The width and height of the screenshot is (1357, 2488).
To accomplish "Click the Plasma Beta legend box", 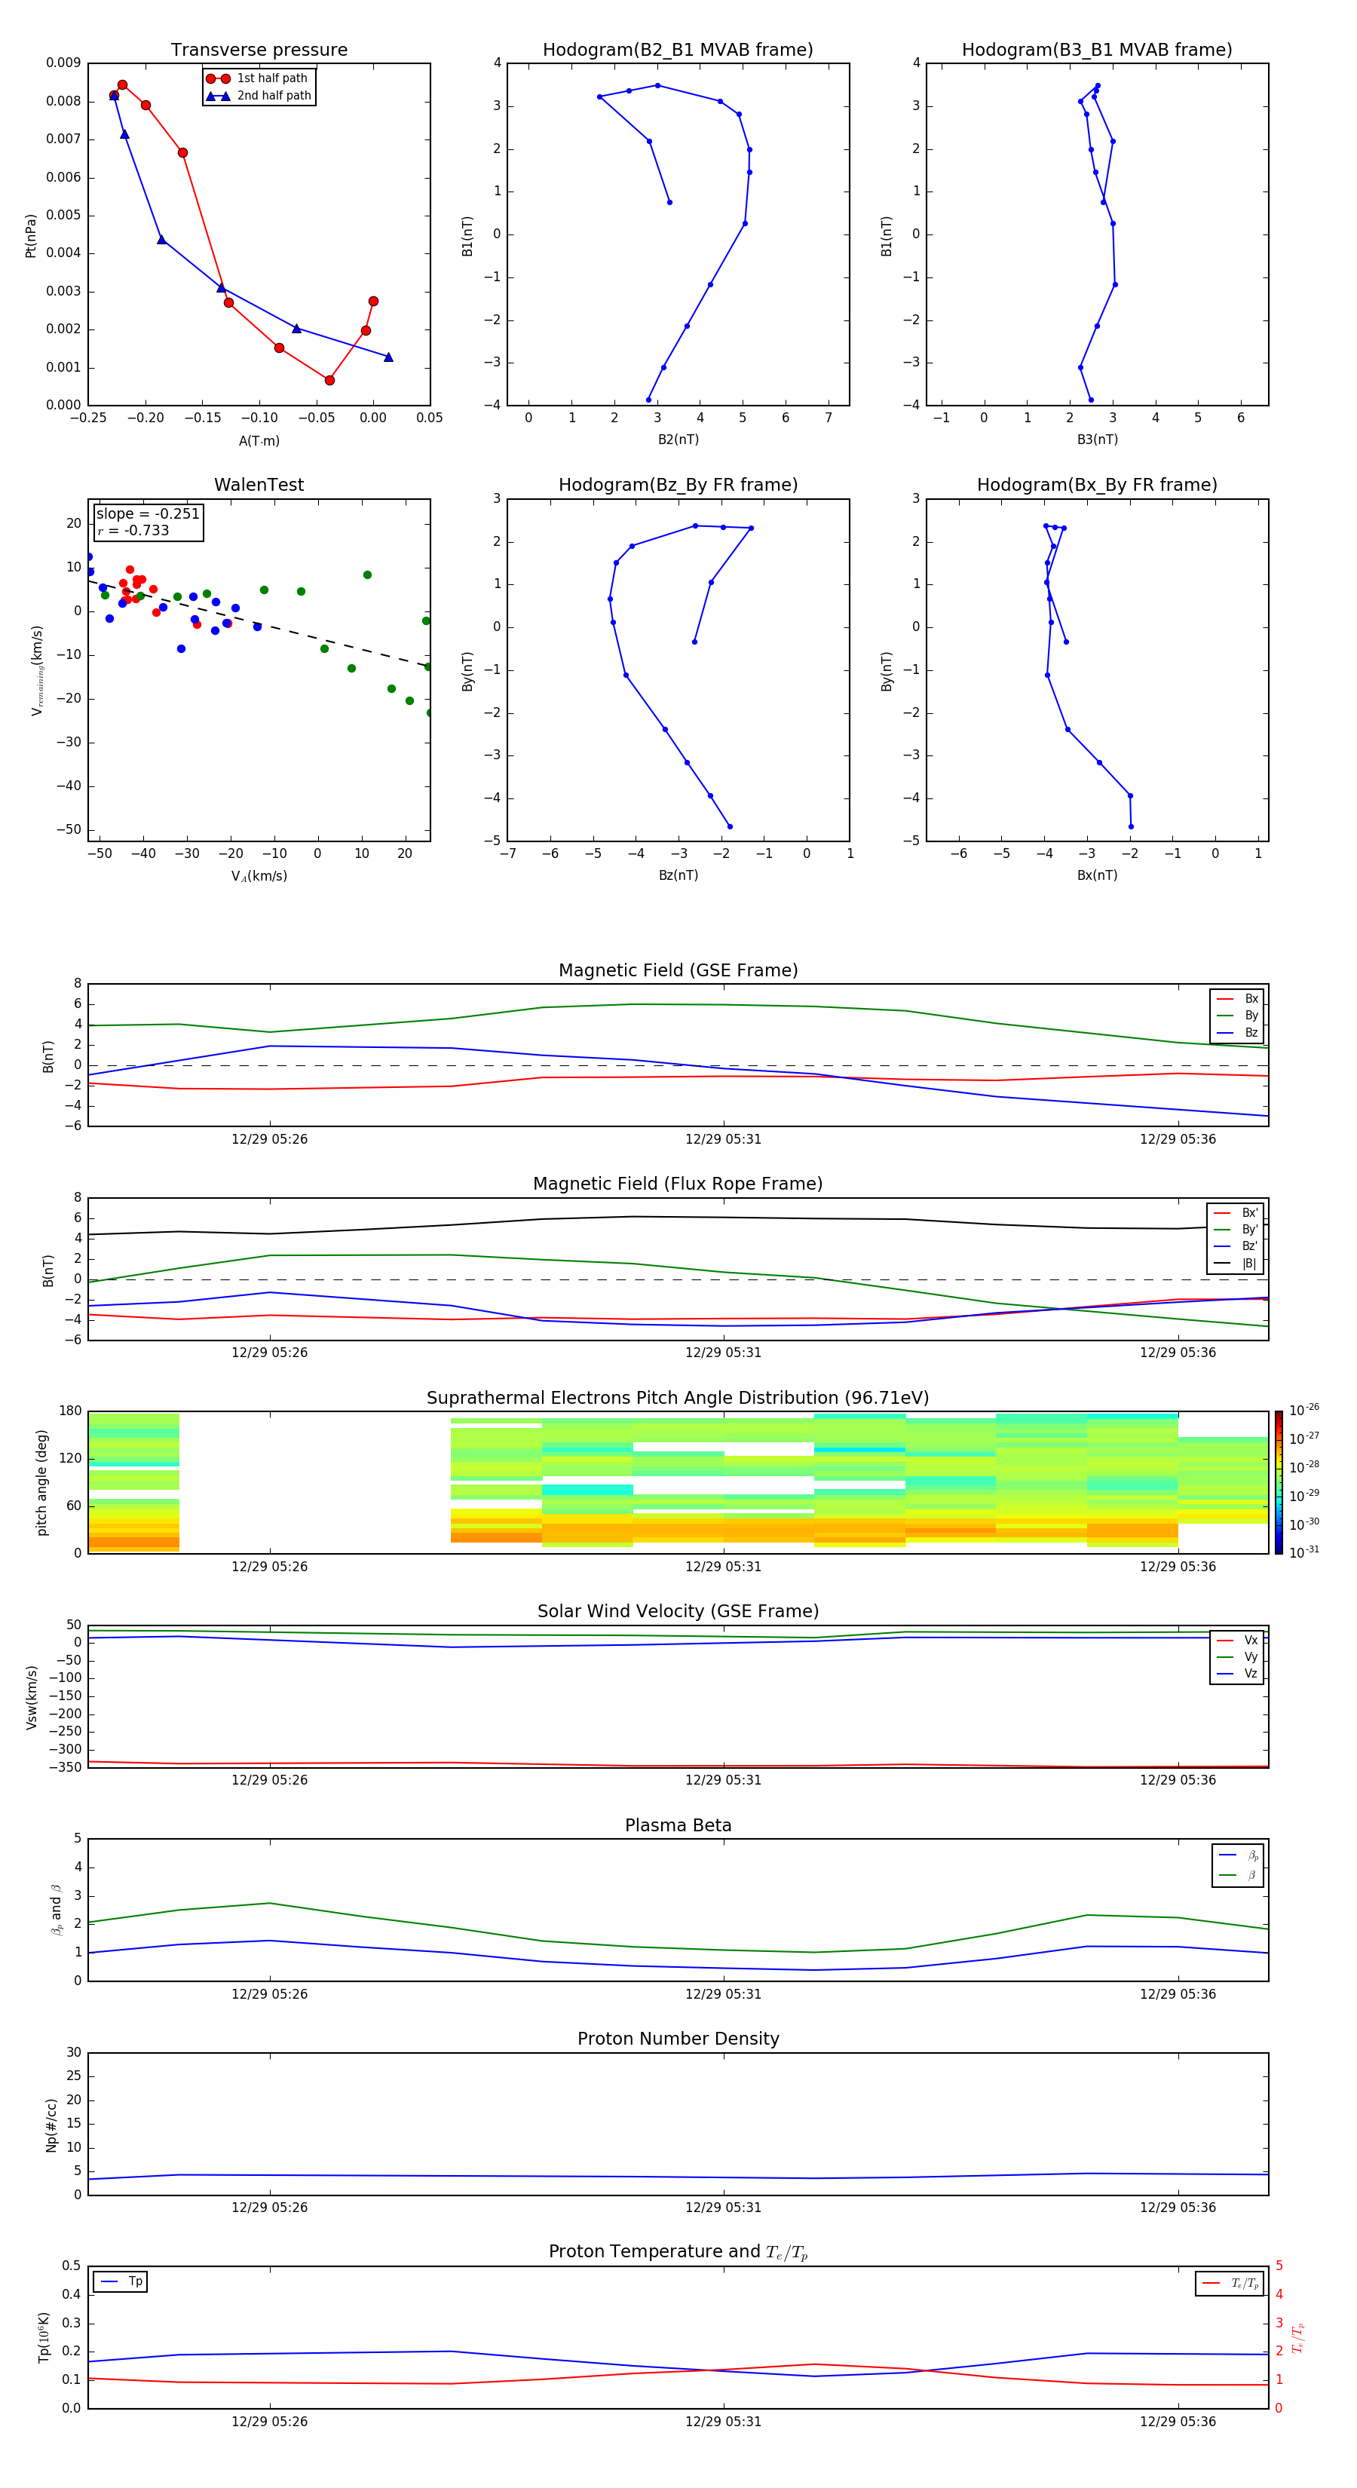I will coord(1237,1865).
